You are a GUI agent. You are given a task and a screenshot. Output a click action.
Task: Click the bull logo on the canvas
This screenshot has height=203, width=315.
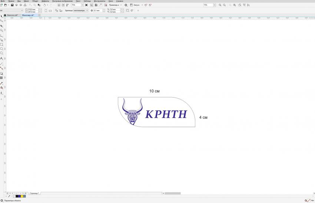132,112
